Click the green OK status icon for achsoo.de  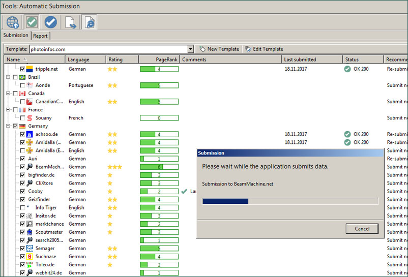347,134
